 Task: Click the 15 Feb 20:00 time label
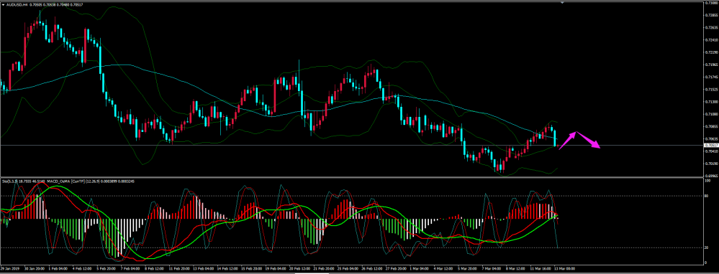tap(252, 268)
